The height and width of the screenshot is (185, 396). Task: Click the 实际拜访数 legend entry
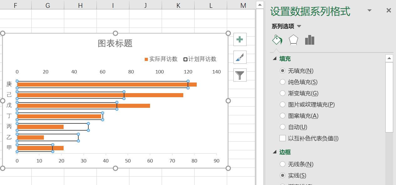pyautogui.click(x=161, y=59)
